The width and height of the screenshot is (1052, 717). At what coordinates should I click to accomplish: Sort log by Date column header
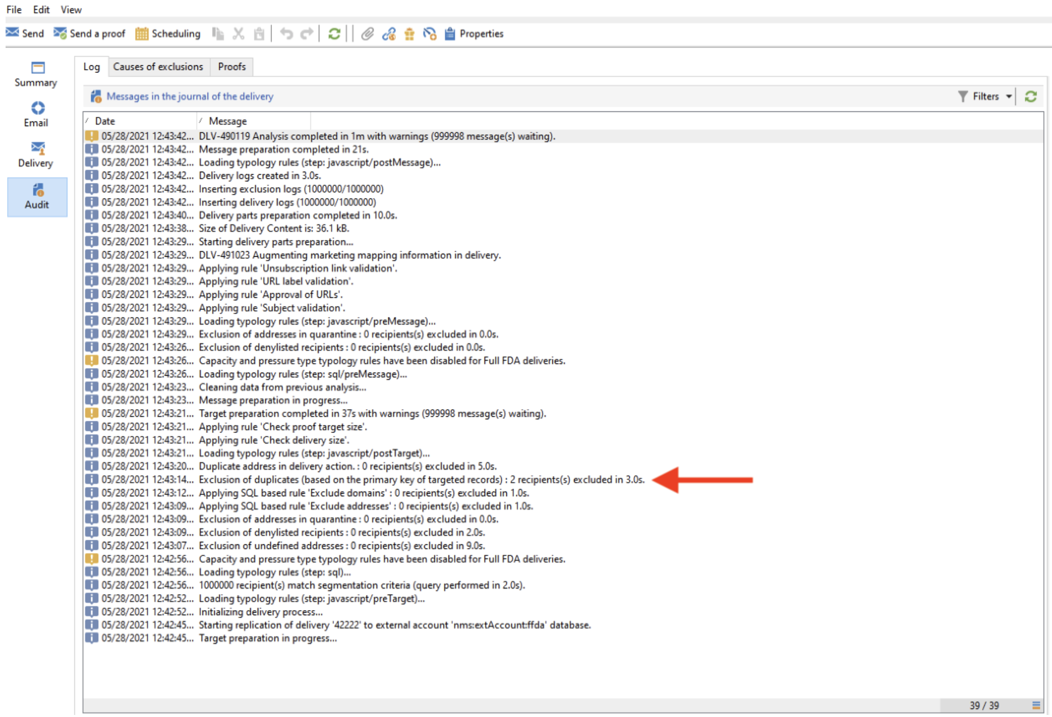[105, 121]
